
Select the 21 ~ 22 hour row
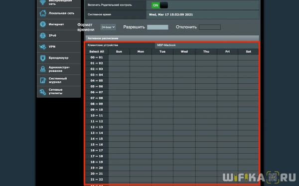point(97,180)
